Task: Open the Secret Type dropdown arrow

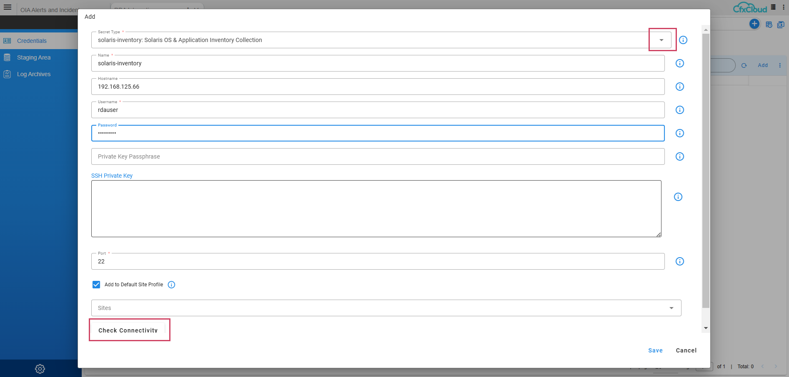Action: click(x=661, y=40)
